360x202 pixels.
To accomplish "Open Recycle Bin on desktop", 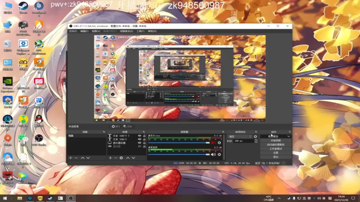I will [x=8, y=45].
